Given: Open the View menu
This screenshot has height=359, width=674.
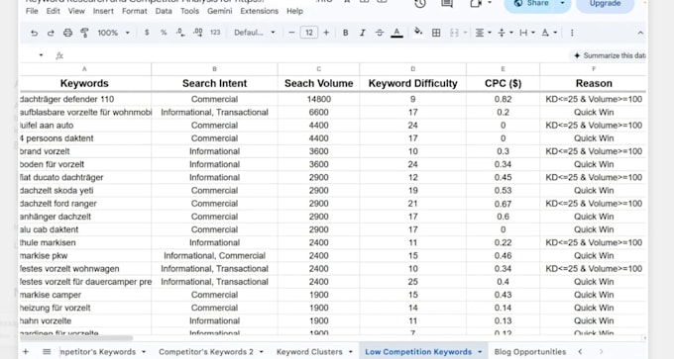Looking at the screenshot, I should 76,11.
